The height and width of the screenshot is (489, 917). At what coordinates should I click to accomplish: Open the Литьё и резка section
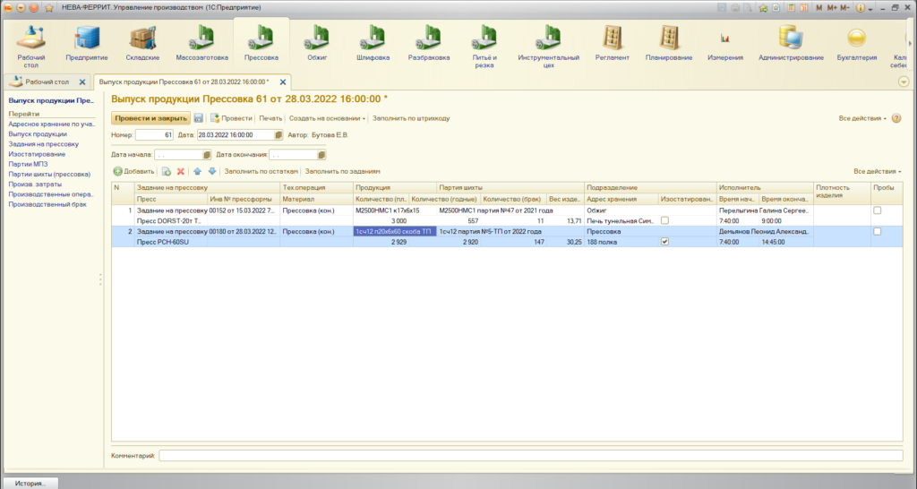(x=484, y=47)
